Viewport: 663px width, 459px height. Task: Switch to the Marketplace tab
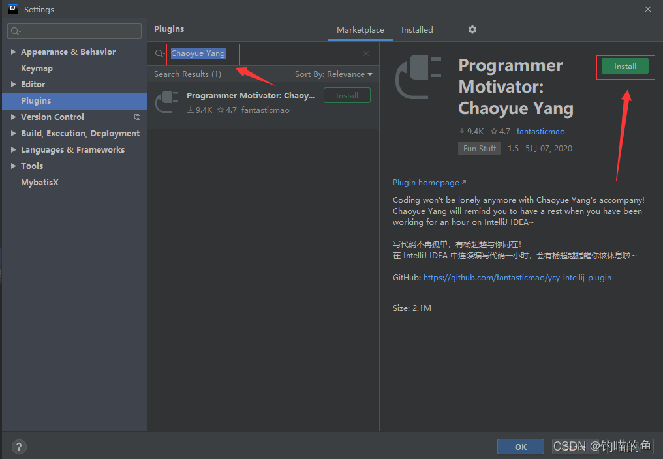360,29
